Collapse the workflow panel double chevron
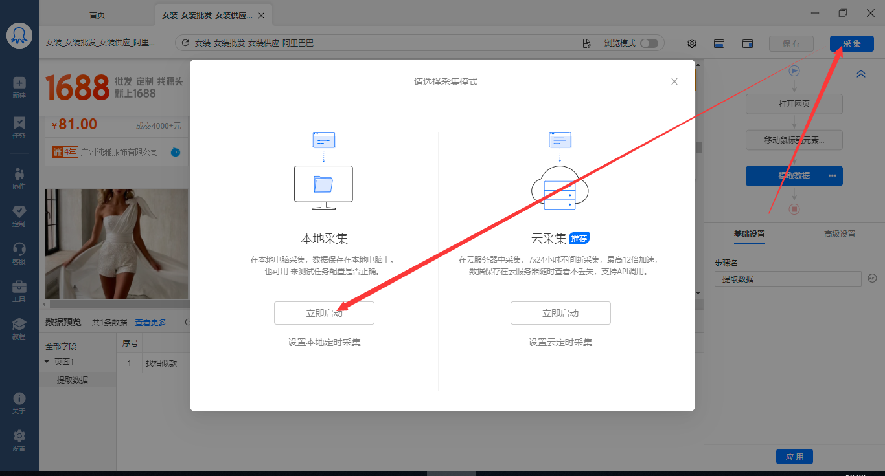The width and height of the screenshot is (885, 476). 861,74
